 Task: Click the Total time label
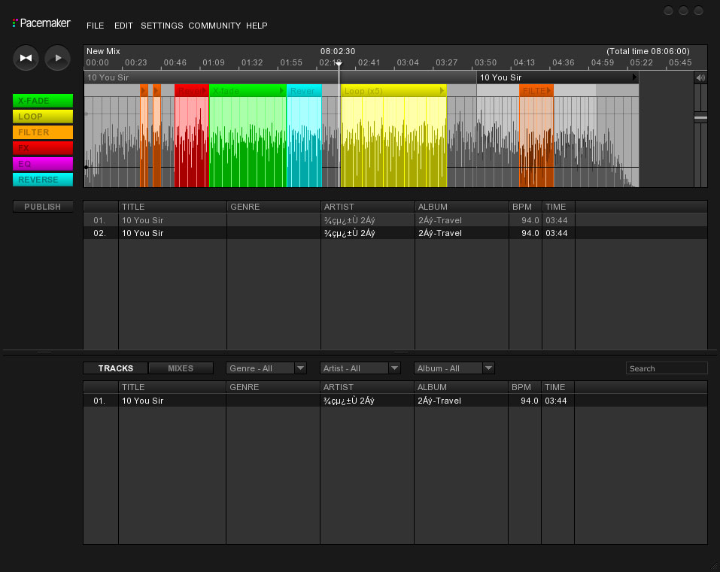(x=648, y=51)
